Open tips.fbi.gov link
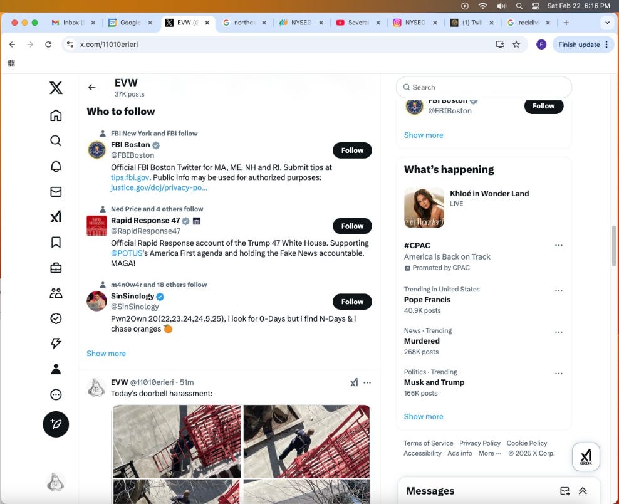This screenshot has width=619, height=504. coord(130,177)
